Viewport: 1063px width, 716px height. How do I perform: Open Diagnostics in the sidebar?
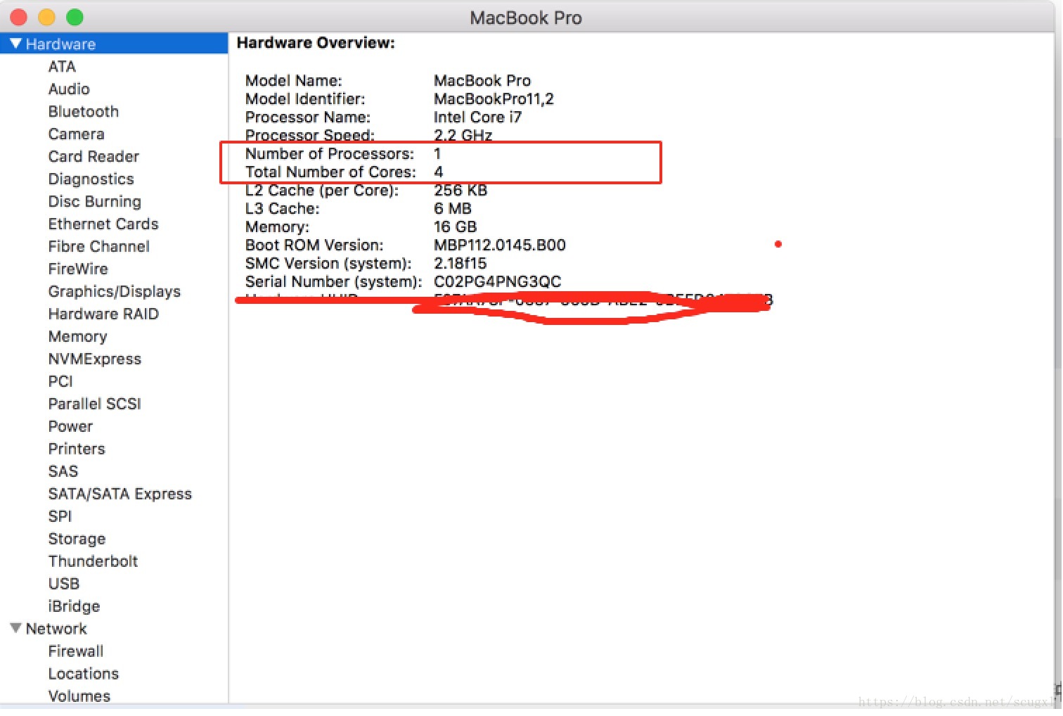(91, 179)
